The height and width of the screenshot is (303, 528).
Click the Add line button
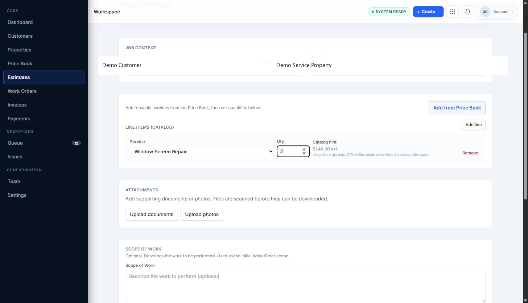[x=474, y=125]
